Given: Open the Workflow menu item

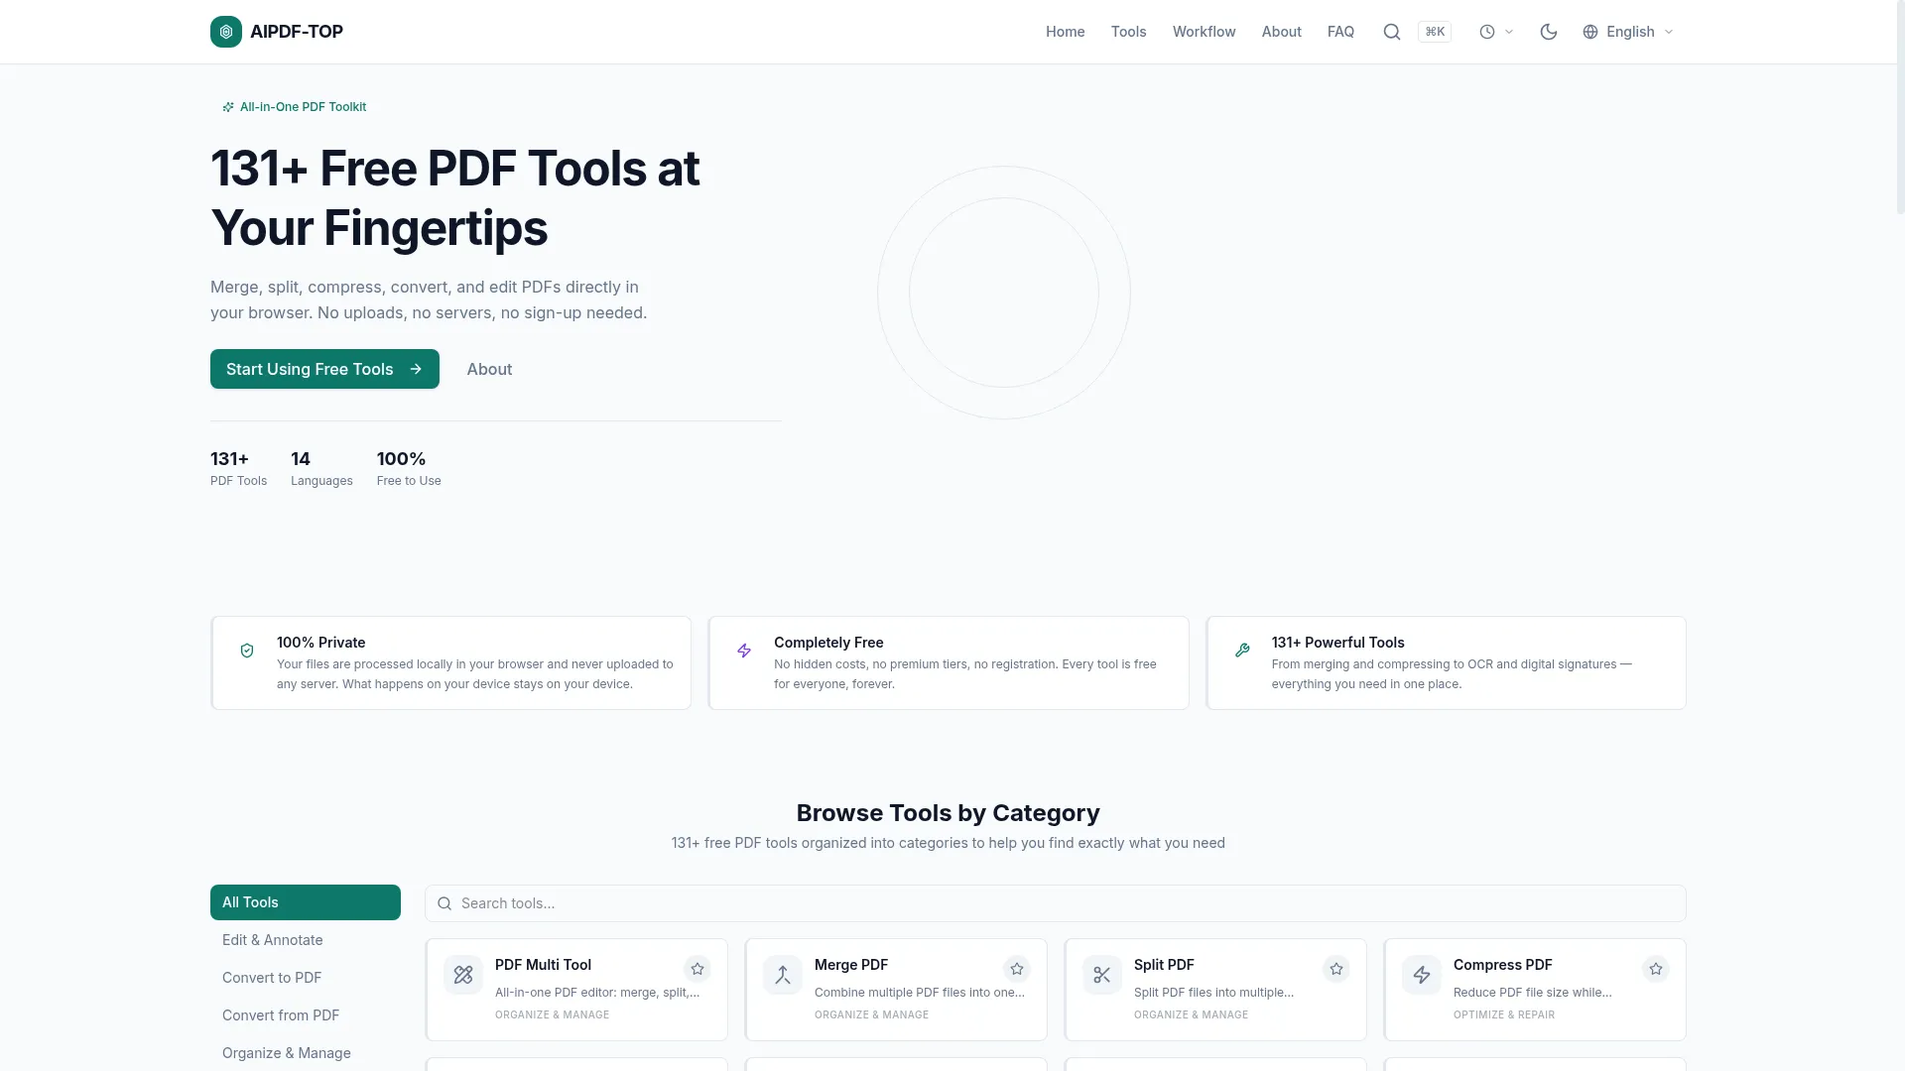Looking at the screenshot, I should click(1204, 32).
